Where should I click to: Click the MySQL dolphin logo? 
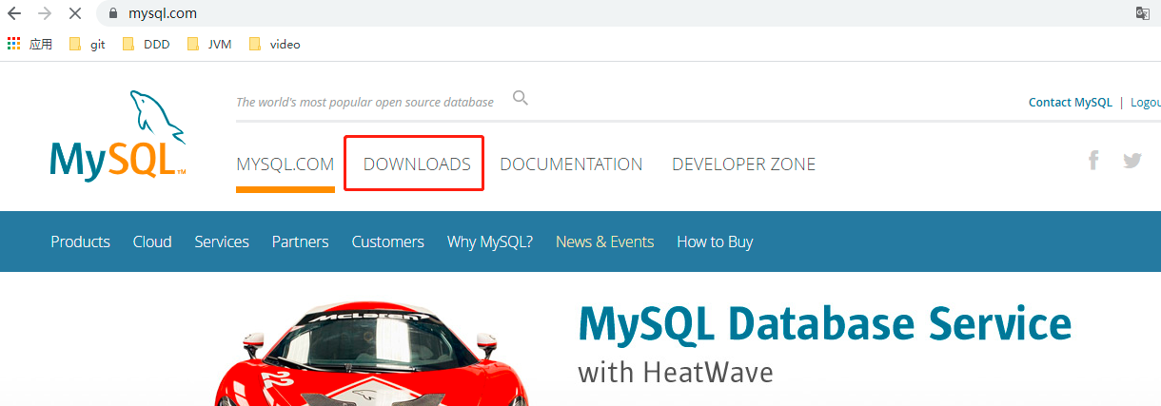point(118,136)
